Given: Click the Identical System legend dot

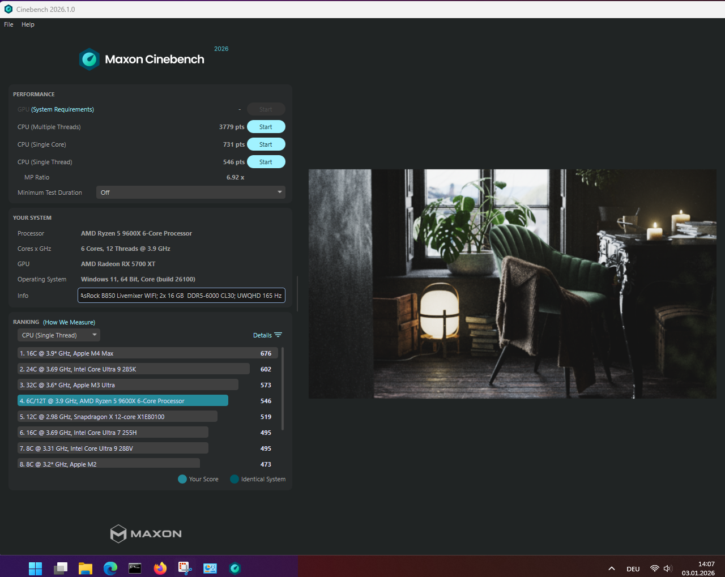Looking at the screenshot, I should 234,479.
